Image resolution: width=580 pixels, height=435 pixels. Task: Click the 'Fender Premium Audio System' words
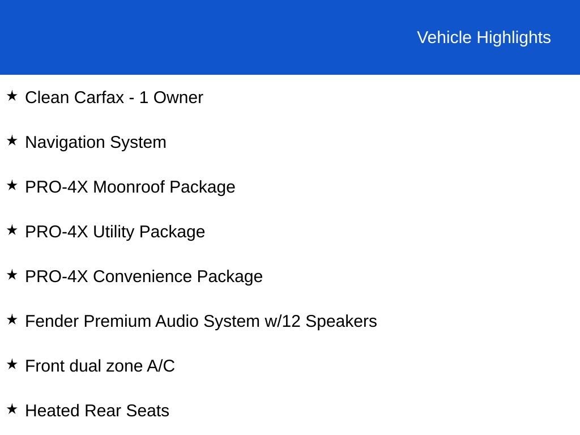143,321
